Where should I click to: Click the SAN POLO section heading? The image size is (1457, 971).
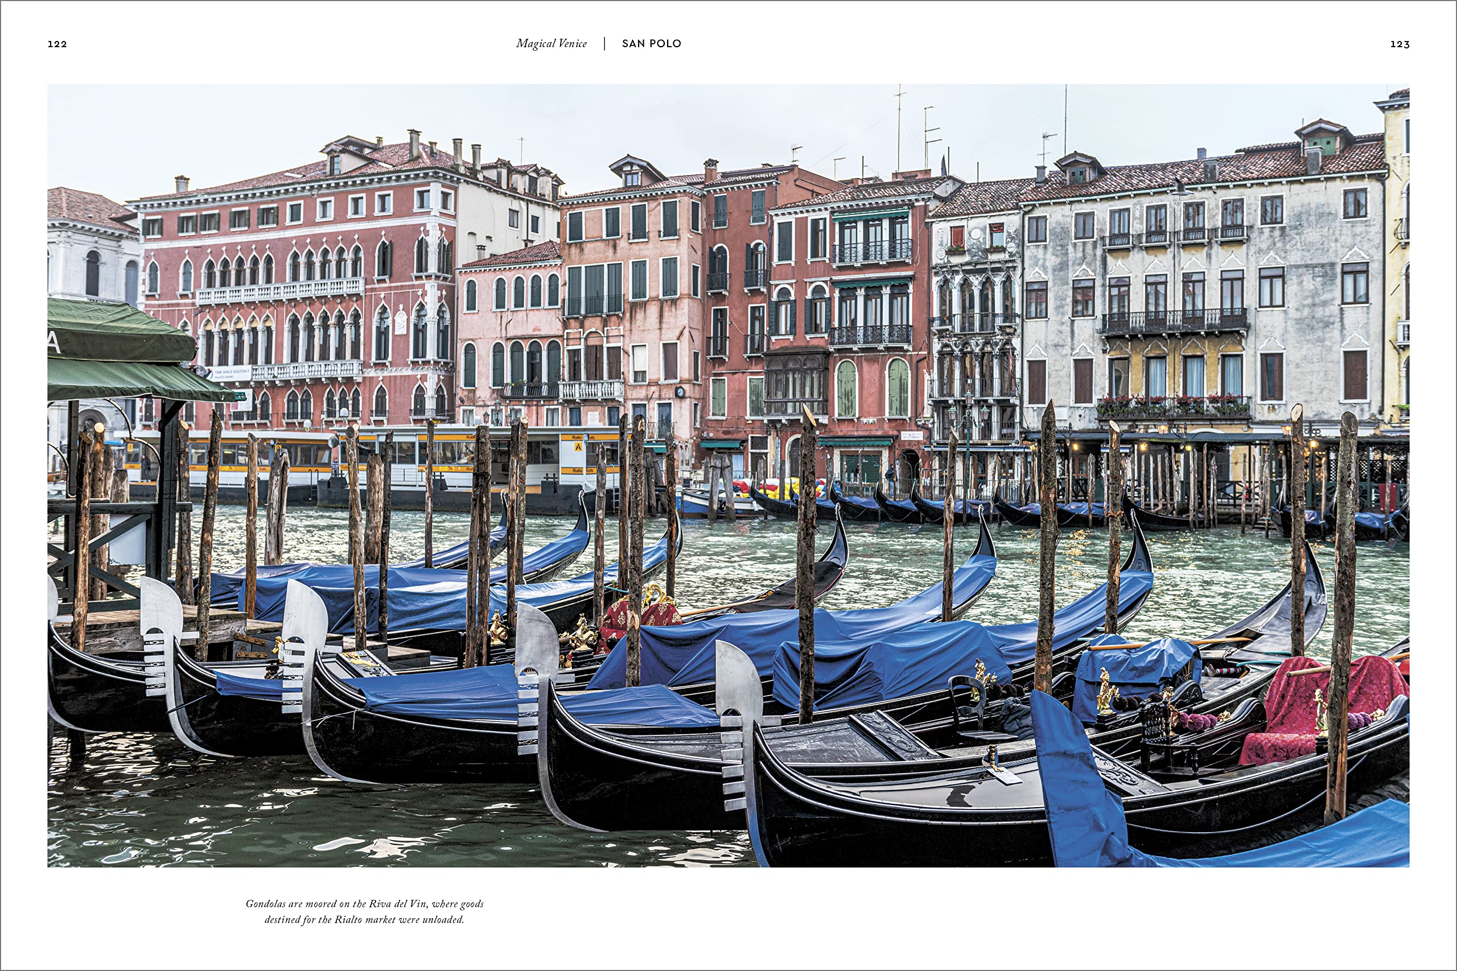pyautogui.click(x=651, y=43)
